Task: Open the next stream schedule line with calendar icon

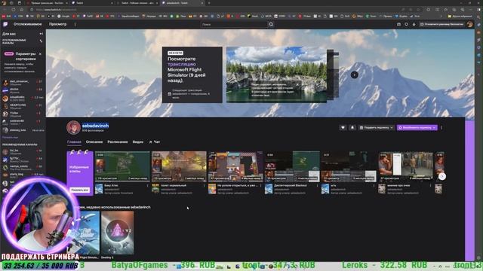Action: 189,93
